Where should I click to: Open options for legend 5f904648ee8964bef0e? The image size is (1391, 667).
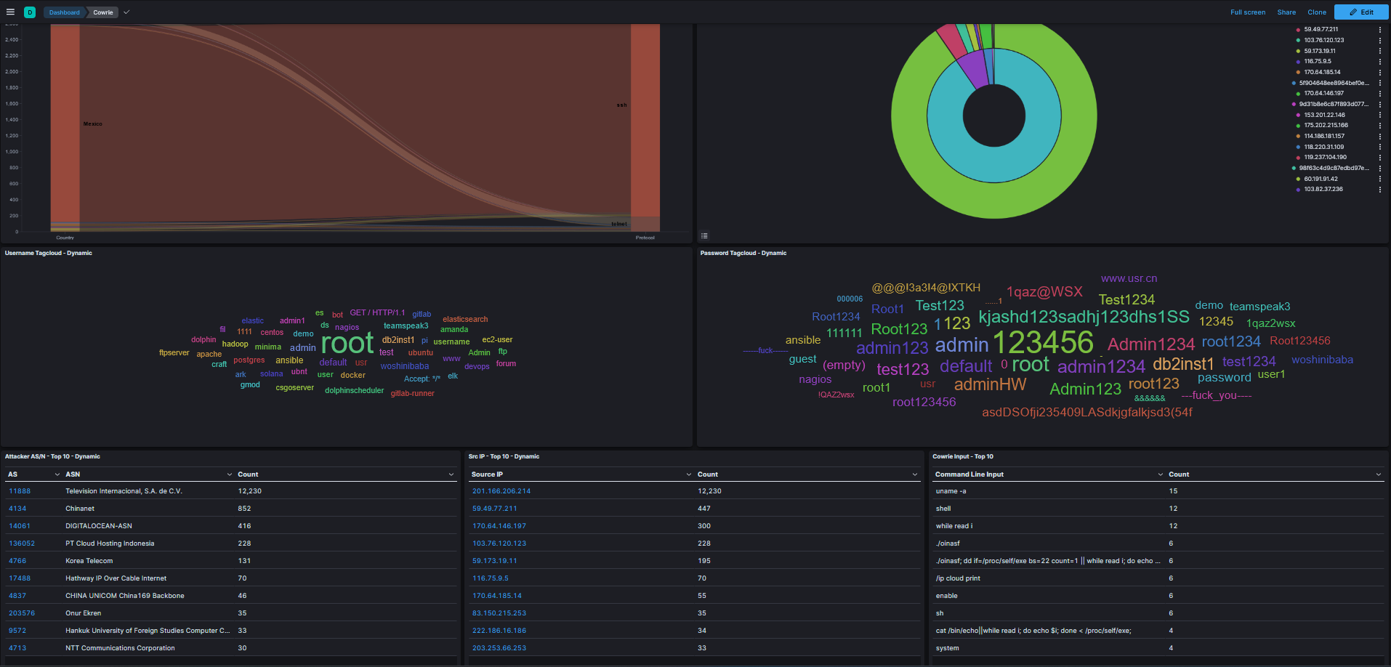pos(1380,83)
